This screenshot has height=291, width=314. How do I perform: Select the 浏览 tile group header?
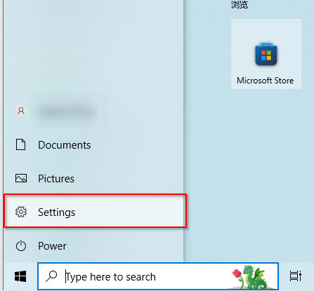click(240, 4)
